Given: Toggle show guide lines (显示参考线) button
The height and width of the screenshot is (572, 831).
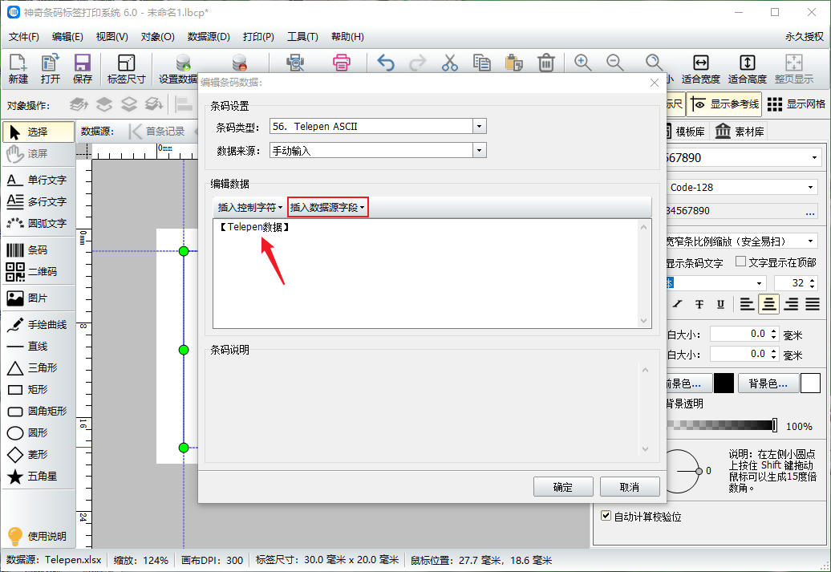Looking at the screenshot, I should 724,103.
